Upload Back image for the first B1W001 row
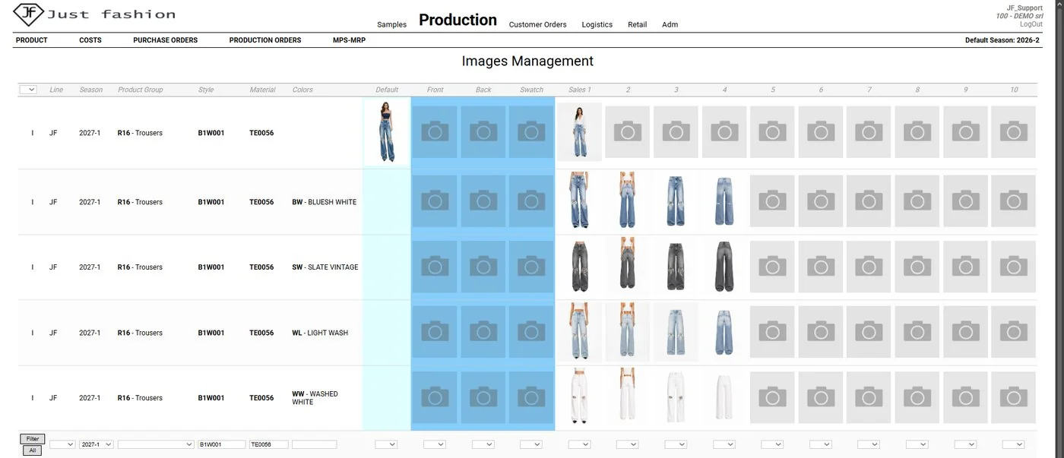 pyautogui.click(x=483, y=133)
